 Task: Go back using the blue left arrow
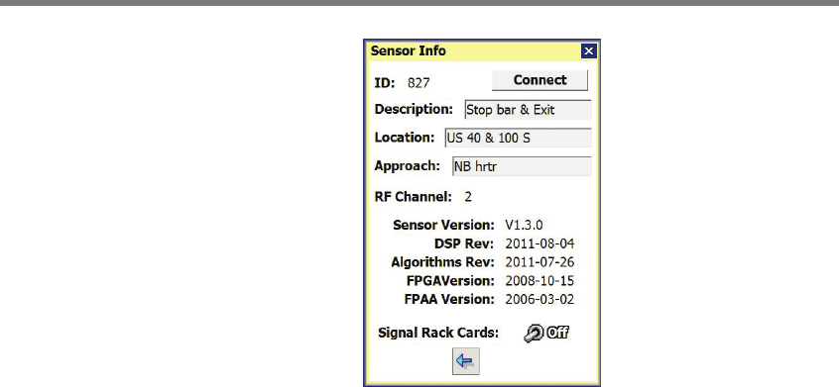click(465, 361)
